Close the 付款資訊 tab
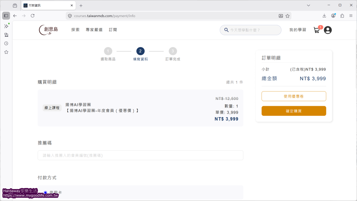 [71, 5]
